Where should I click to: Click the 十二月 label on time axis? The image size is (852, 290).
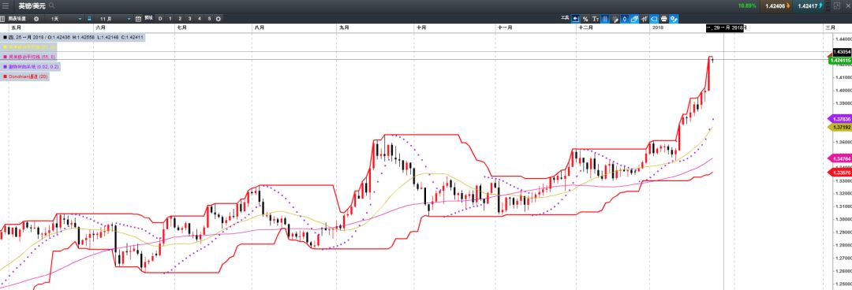point(585,27)
